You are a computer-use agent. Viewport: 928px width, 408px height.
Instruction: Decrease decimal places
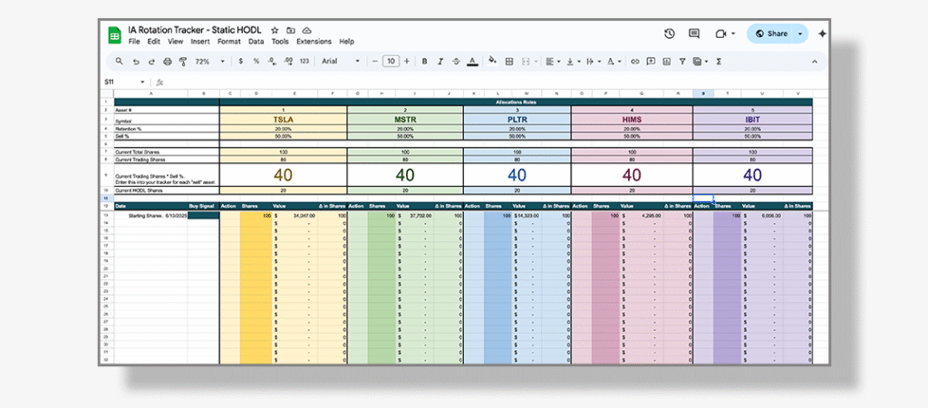(x=272, y=61)
